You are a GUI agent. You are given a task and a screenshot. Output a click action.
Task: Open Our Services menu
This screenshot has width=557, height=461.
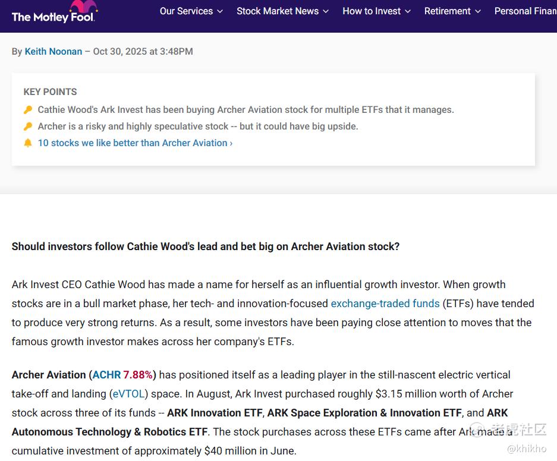coord(186,11)
